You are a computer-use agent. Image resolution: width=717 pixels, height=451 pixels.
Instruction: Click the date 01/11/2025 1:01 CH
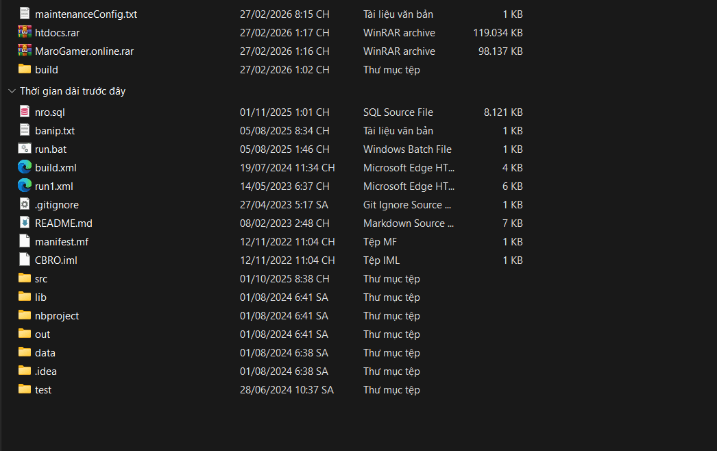[x=284, y=112]
